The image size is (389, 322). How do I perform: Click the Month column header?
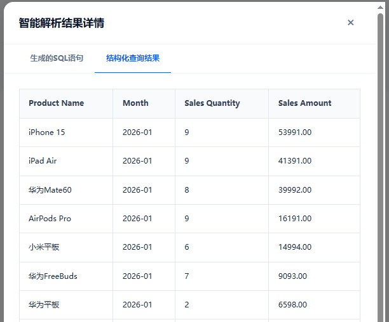[144, 103]
